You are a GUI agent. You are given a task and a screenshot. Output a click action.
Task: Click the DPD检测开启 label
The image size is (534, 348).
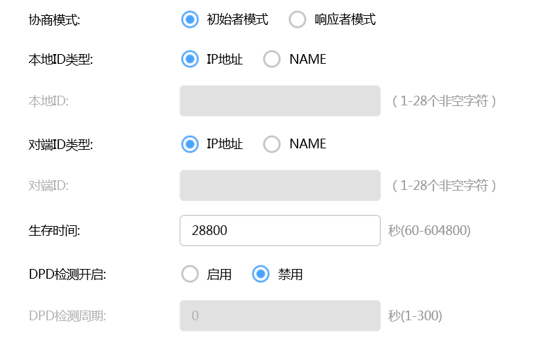point(67,275)
